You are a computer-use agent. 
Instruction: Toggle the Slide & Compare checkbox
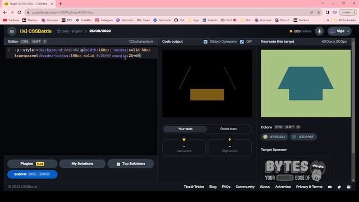click(205, 42)
